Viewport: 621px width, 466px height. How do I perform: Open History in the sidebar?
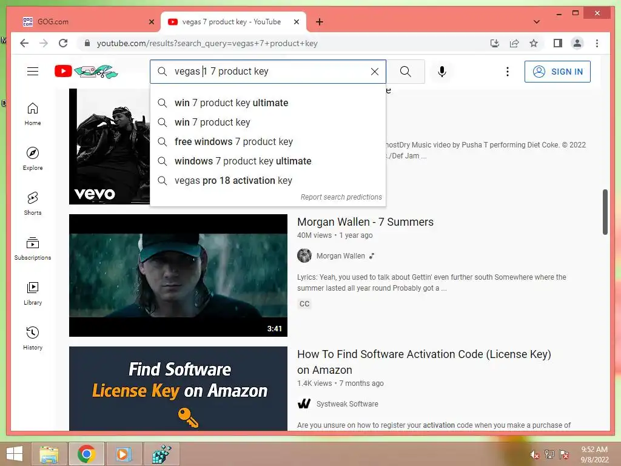[x=33, y=338]
